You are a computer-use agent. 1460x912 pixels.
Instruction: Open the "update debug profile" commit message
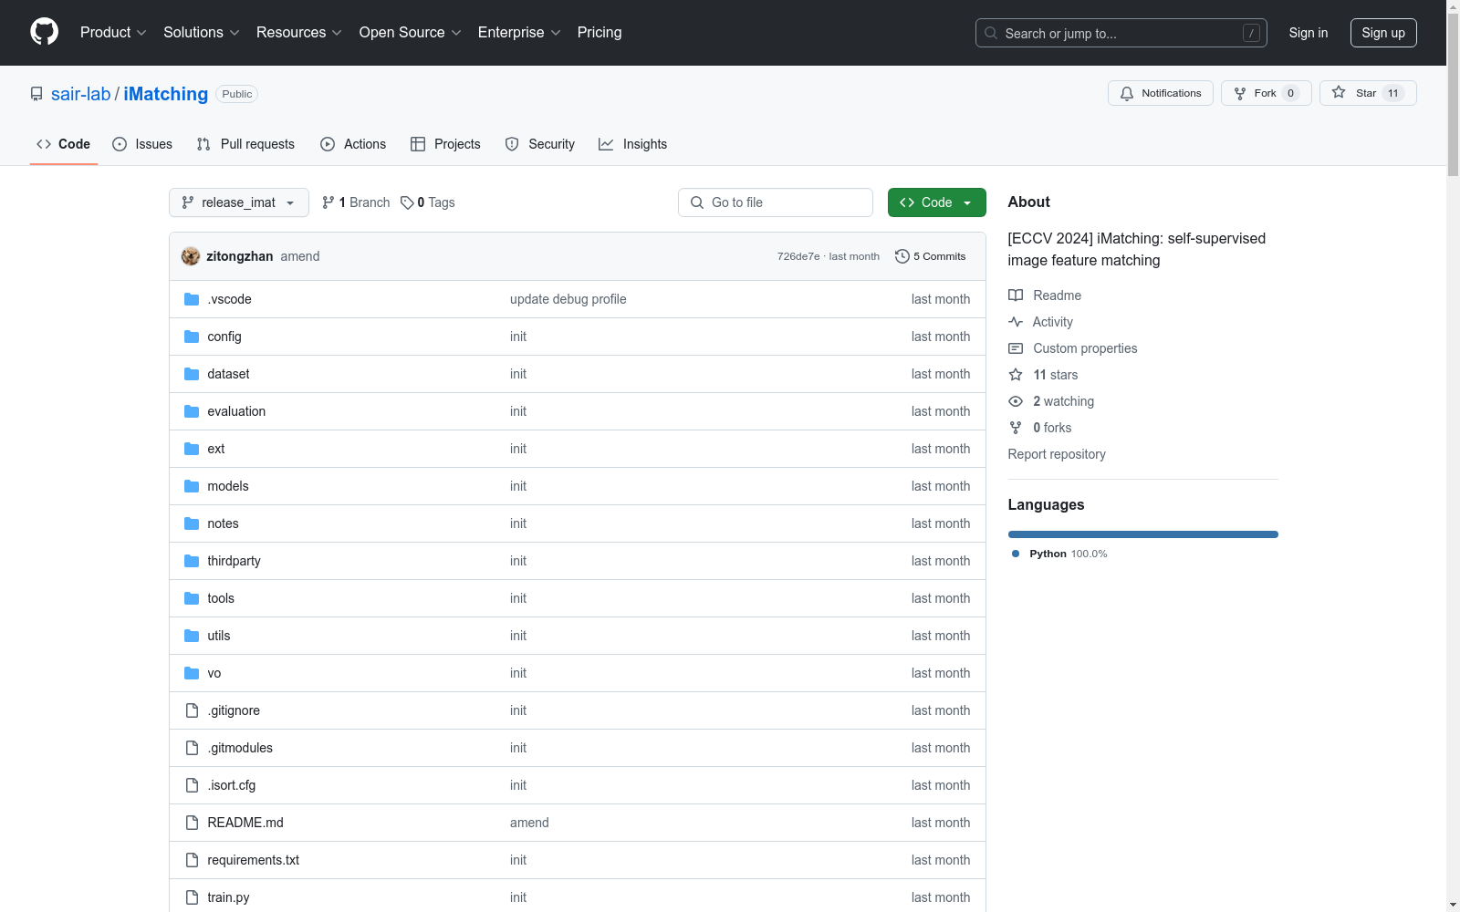[x=568, y=299]
